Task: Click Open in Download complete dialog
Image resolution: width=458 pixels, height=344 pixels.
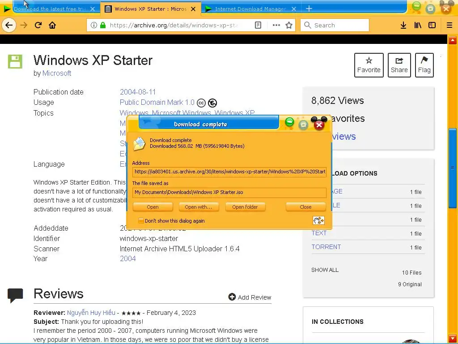Action: pyautogui.click(x=153, y=207)
